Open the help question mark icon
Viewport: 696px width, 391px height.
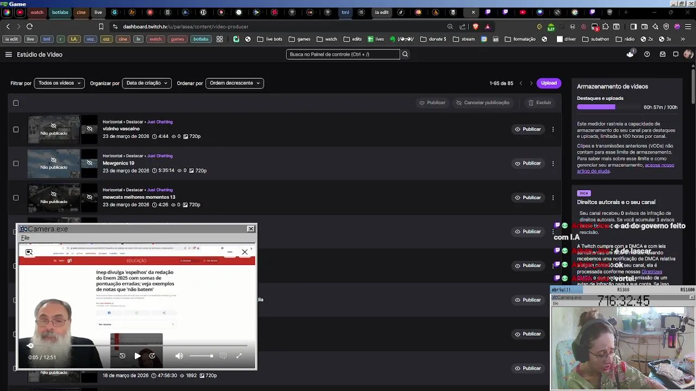click(x=647, y=54)
